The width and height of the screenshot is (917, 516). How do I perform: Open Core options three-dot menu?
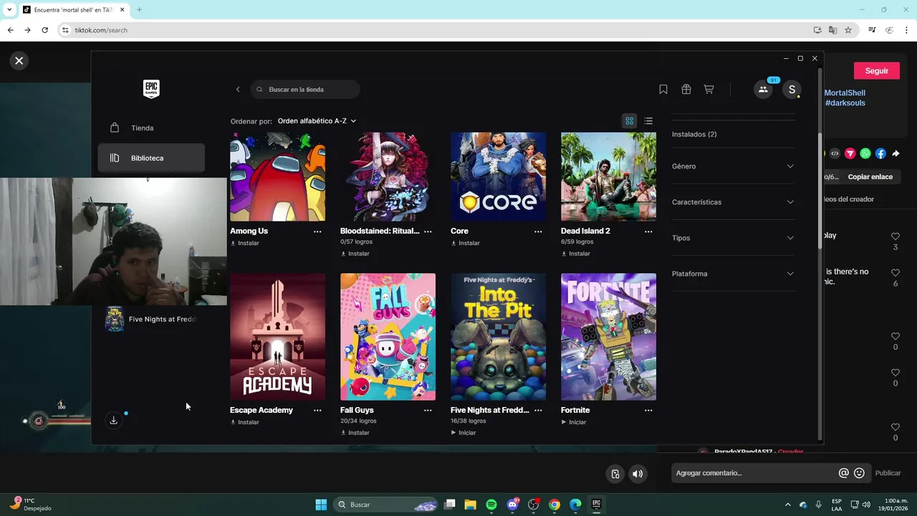(x=538, y=231)
